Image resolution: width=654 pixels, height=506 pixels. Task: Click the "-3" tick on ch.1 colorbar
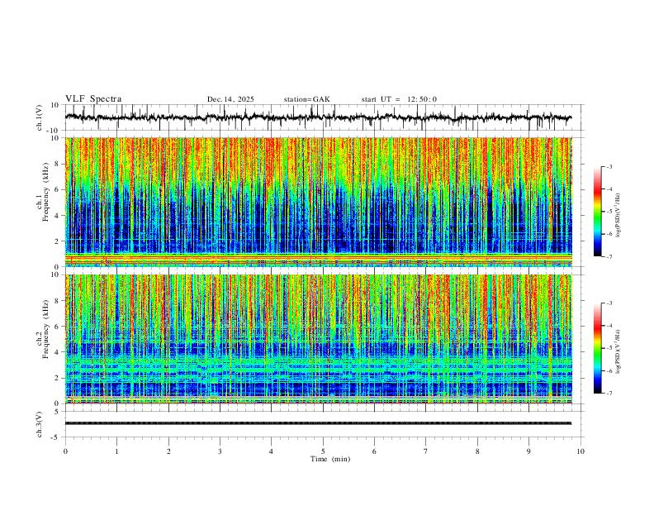(609, 166)
